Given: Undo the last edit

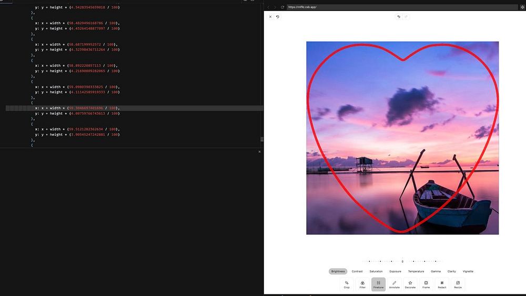Looking at the screenshot, I should pyautogui.click(x=399, y=17).
